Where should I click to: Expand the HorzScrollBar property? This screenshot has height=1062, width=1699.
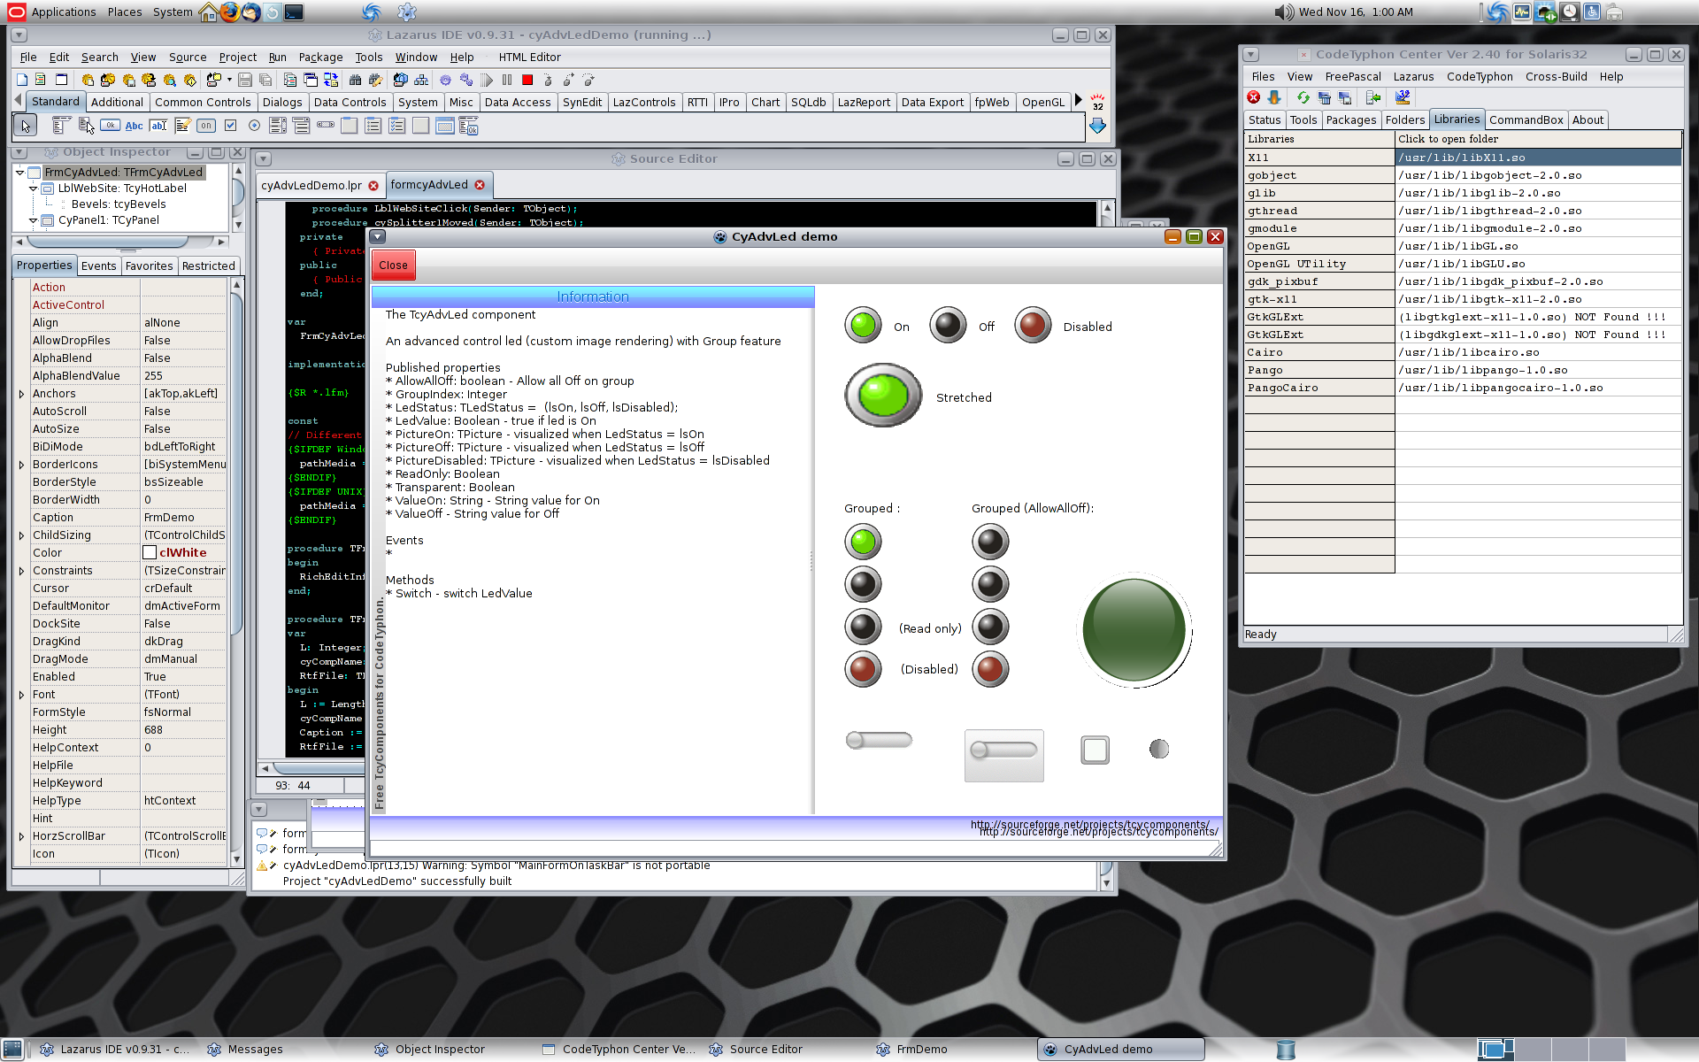(21, 836)
